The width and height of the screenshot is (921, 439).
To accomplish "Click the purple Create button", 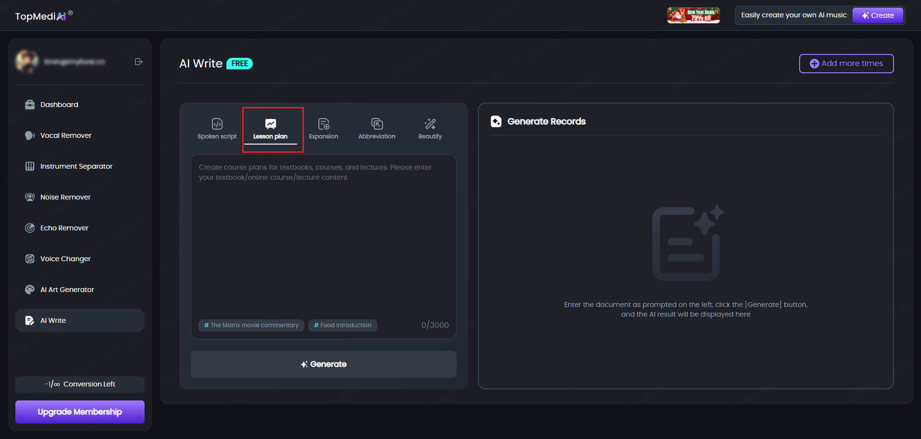I will point(878,15).
